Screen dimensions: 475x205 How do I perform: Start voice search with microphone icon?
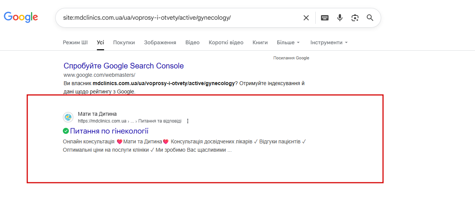[x=340, y=18]
